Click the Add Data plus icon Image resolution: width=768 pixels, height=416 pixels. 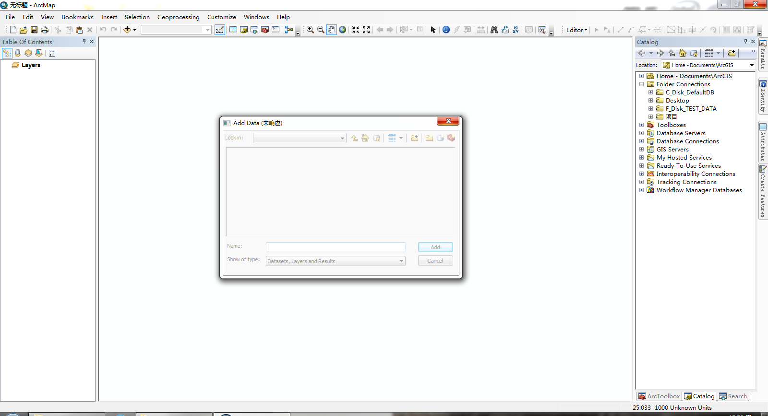click(127, 30)
